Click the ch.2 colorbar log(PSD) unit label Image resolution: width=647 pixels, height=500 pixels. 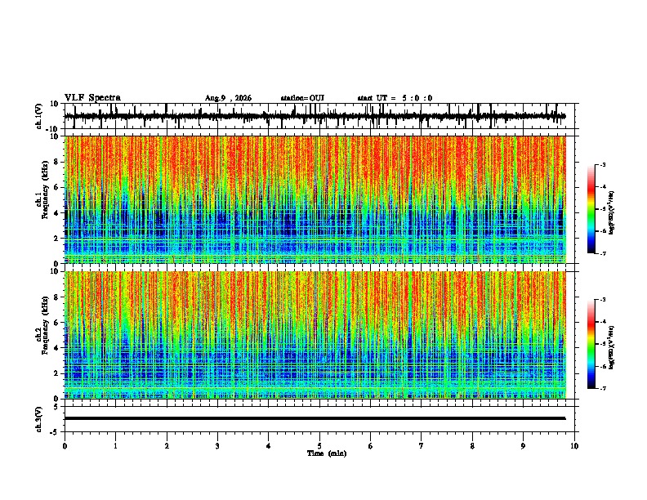tap(612, 348)
